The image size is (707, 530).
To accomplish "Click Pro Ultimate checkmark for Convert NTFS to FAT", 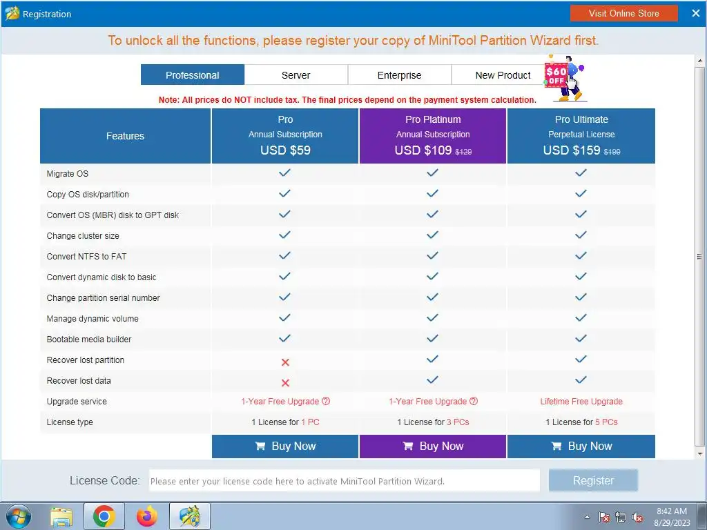I will tap(581, 255).
